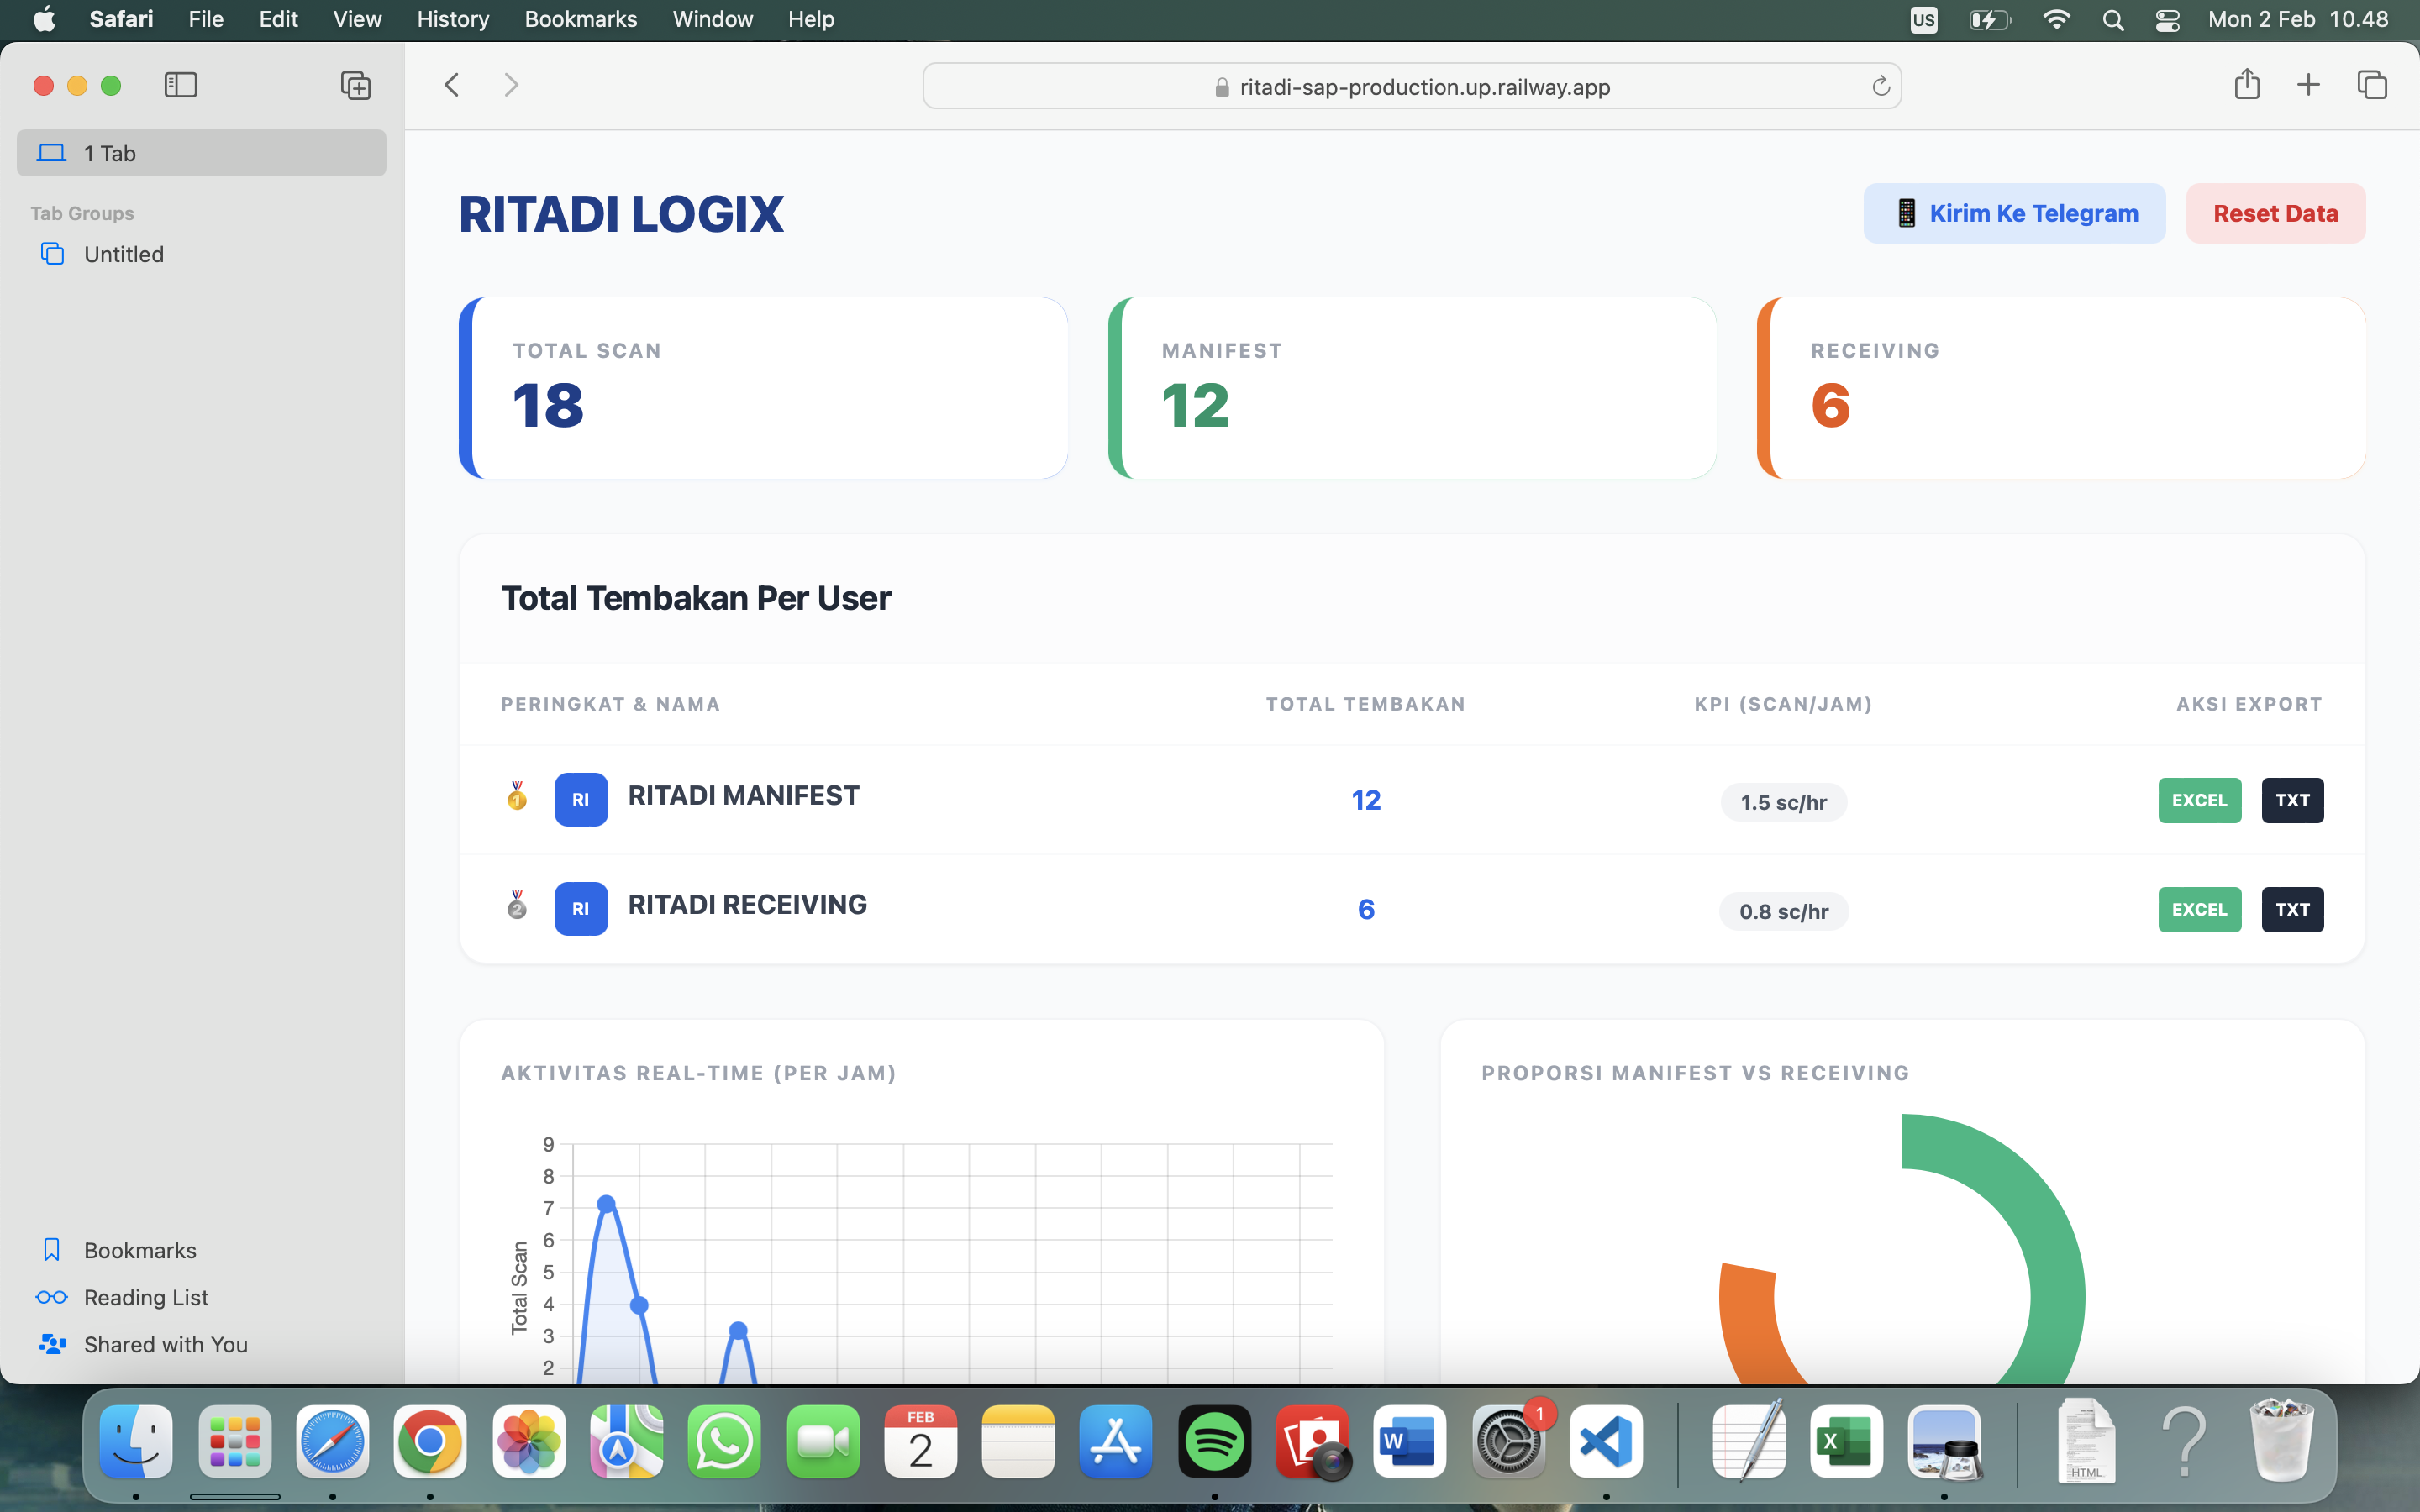This screenshot has width=2420, height=1512.
Task: Export RITADI RECEIVING as TXT
Action: (2292, 909)
